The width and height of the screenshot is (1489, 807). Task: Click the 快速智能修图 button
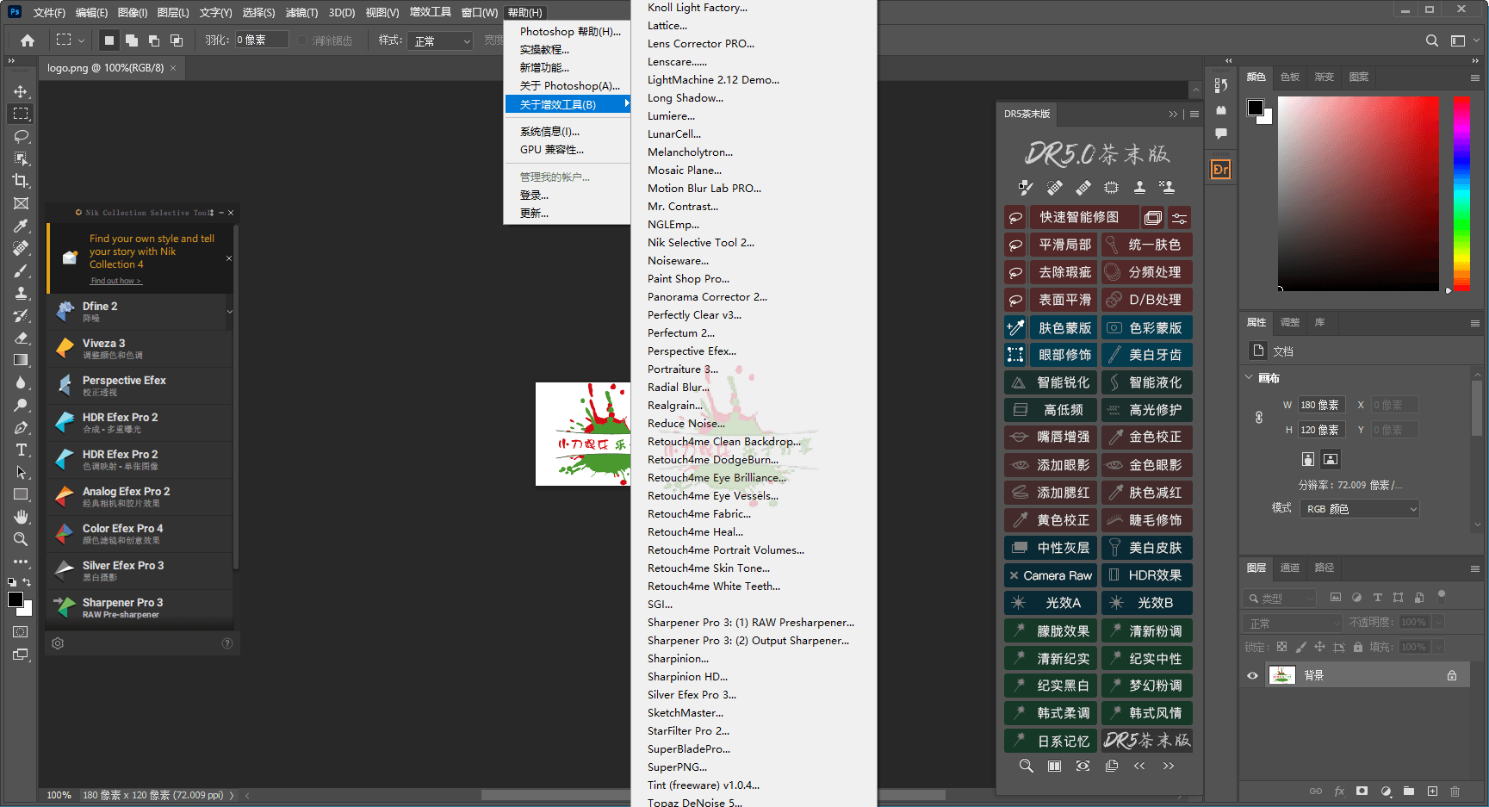(1078, 217)
